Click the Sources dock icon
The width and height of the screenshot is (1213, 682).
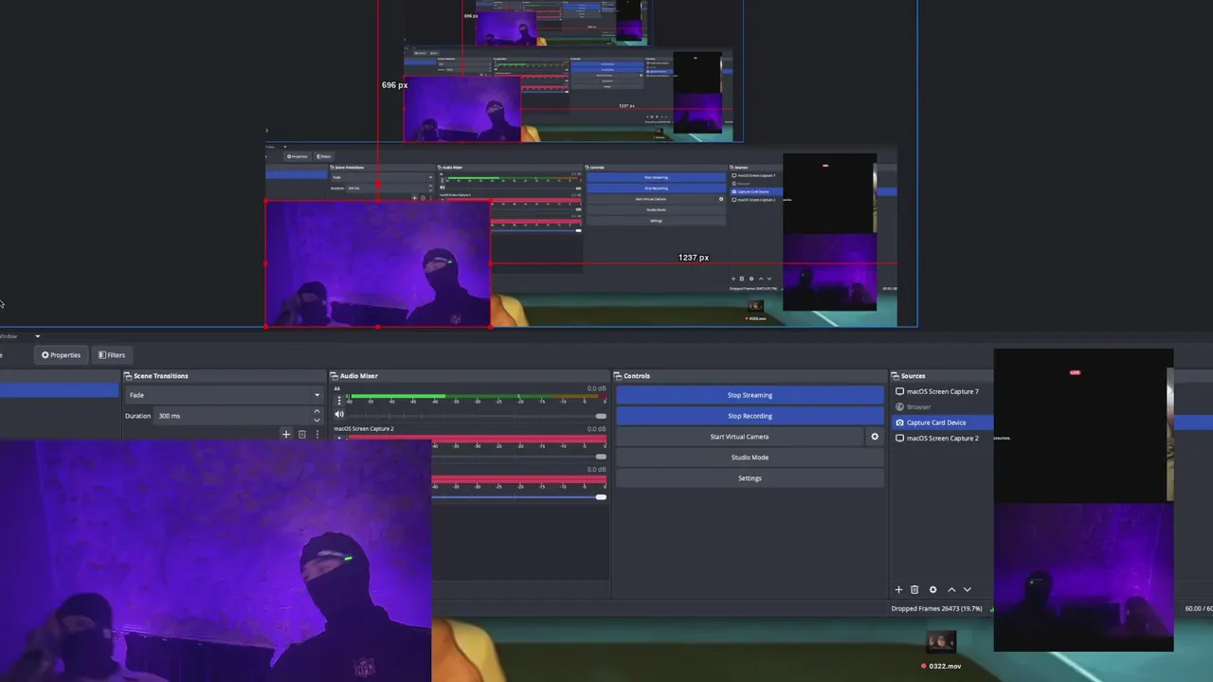[896, 376]
